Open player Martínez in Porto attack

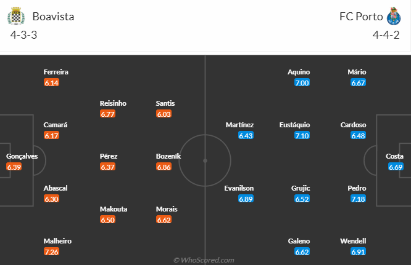[239, 125]
